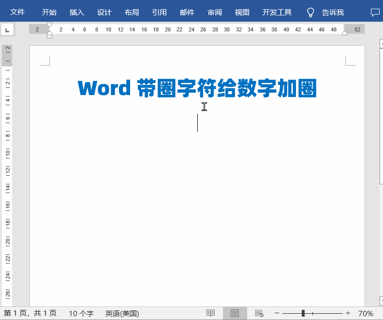Screen dimensions: 383x320
Task: Open zoom dialog via 70% level
Action: (366, 313)
